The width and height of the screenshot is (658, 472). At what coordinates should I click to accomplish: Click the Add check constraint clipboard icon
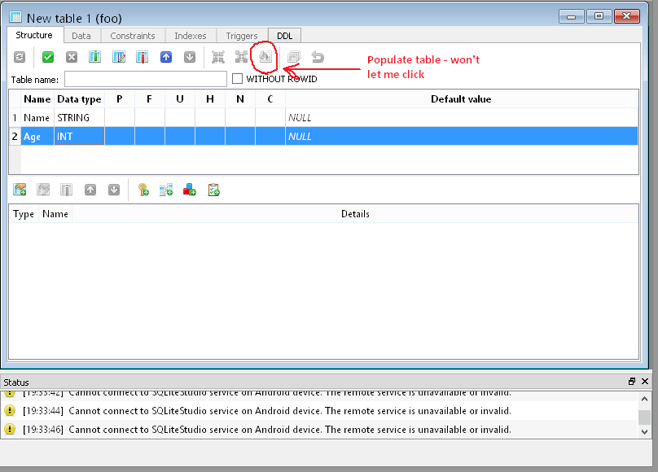213,190
